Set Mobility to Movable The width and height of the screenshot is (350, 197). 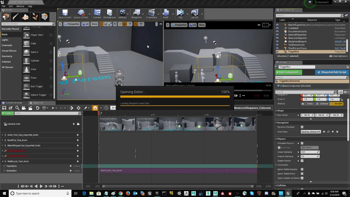[337, 104]
